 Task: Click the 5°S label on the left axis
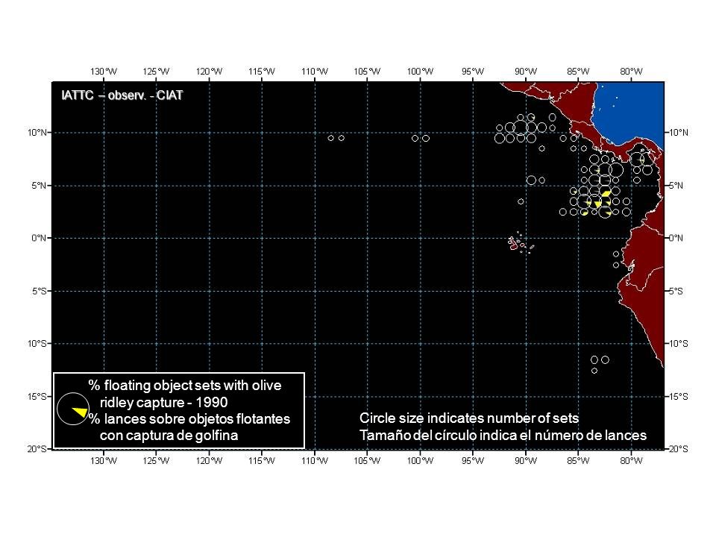point(39,291)
